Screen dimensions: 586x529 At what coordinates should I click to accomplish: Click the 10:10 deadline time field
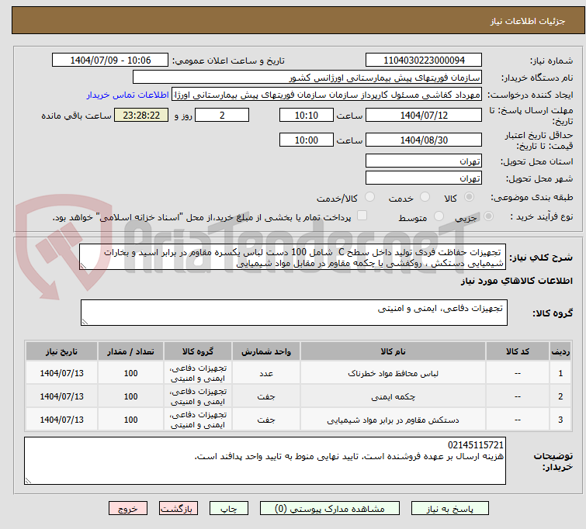pyautogui.click(x=307, y=115)
